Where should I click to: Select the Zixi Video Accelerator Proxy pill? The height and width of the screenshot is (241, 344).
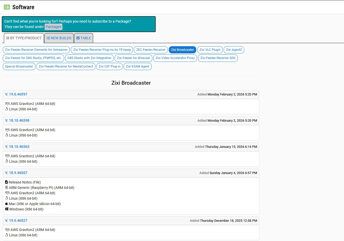(175, 58)
